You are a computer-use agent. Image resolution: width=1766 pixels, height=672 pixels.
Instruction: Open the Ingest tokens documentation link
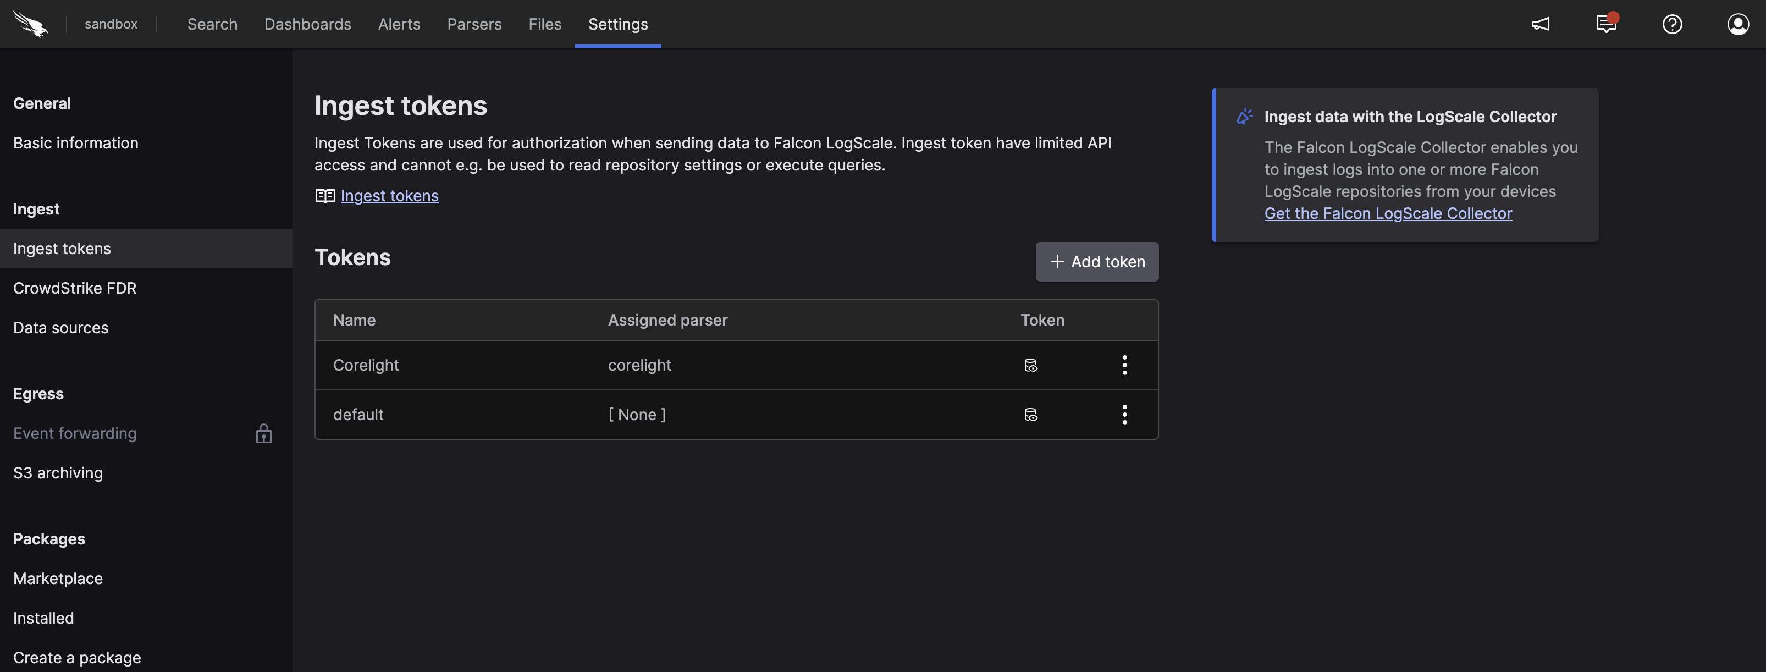coord(389,196)
